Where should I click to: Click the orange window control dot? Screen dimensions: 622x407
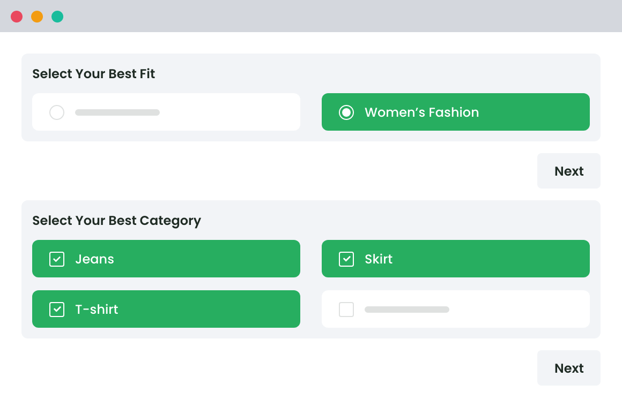[x=37, y=17]
